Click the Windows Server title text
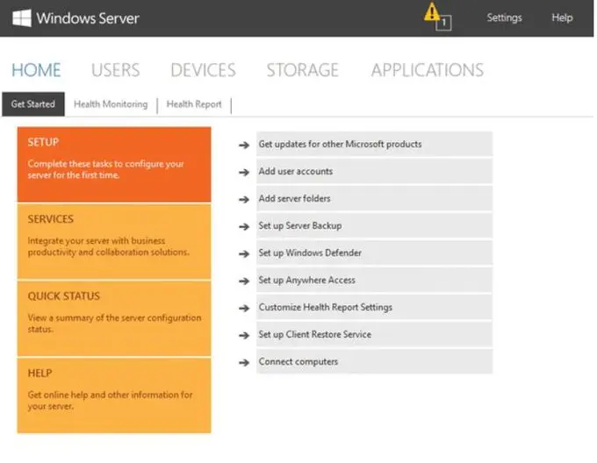This screenshot has height=463, width=597. pyautogui.click(x=88, y=18)
